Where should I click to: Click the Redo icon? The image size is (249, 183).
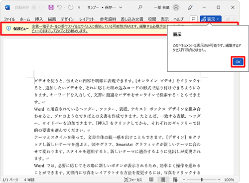click(71, 7)
